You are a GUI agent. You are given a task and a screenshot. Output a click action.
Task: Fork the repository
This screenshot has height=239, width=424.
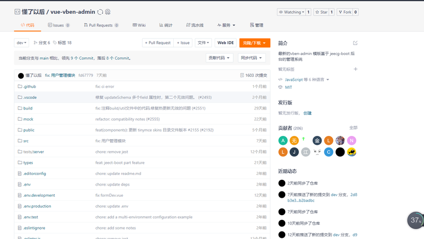[x=345, y=12]
